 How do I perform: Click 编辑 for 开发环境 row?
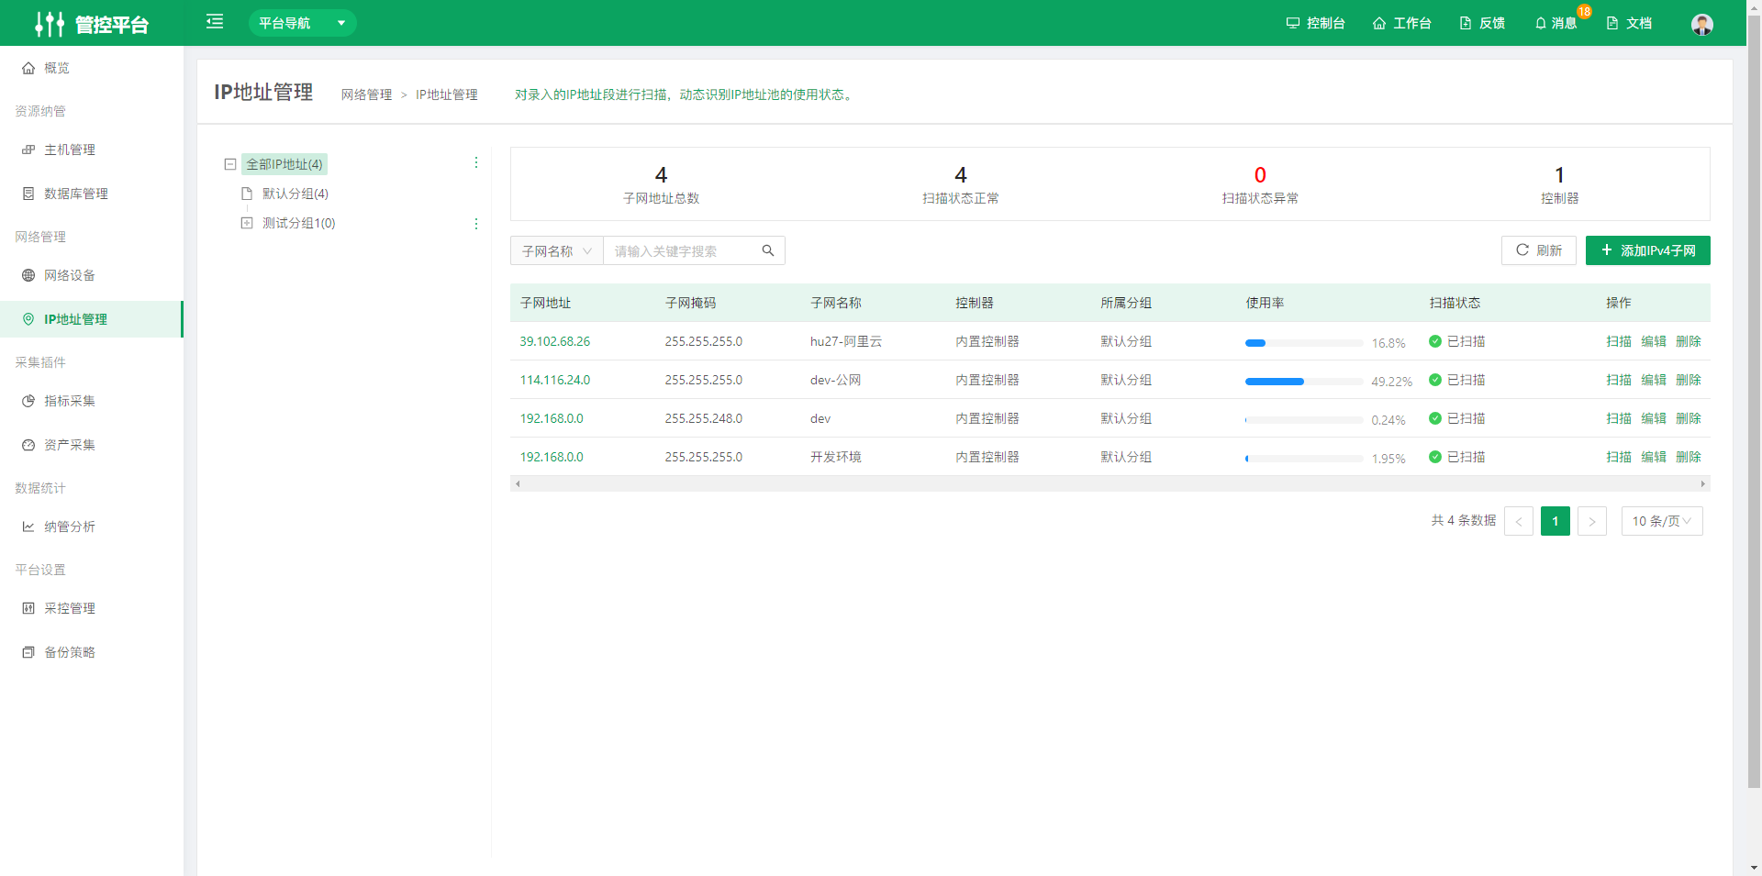click(x=1654, y=457)
